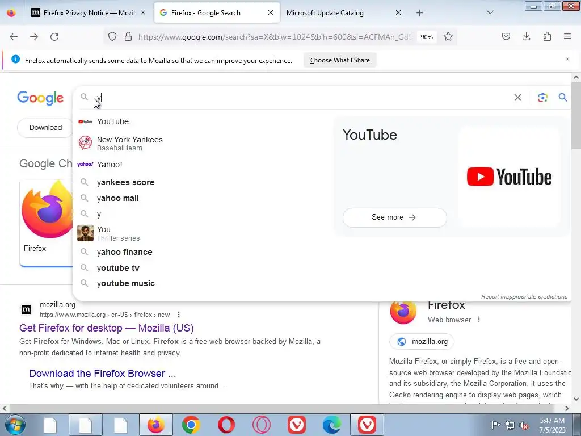Image resolution: width=581 pixels, height=436 pixels.
Task: Switch to Firefox taskbar button
Action: point(155,425)
